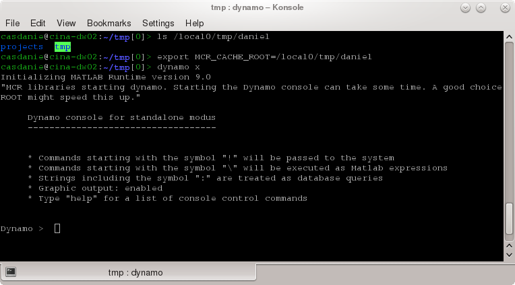Click 'ls /local0/tmp/daniel' command text
515x285 pixels.
[213, 37]
